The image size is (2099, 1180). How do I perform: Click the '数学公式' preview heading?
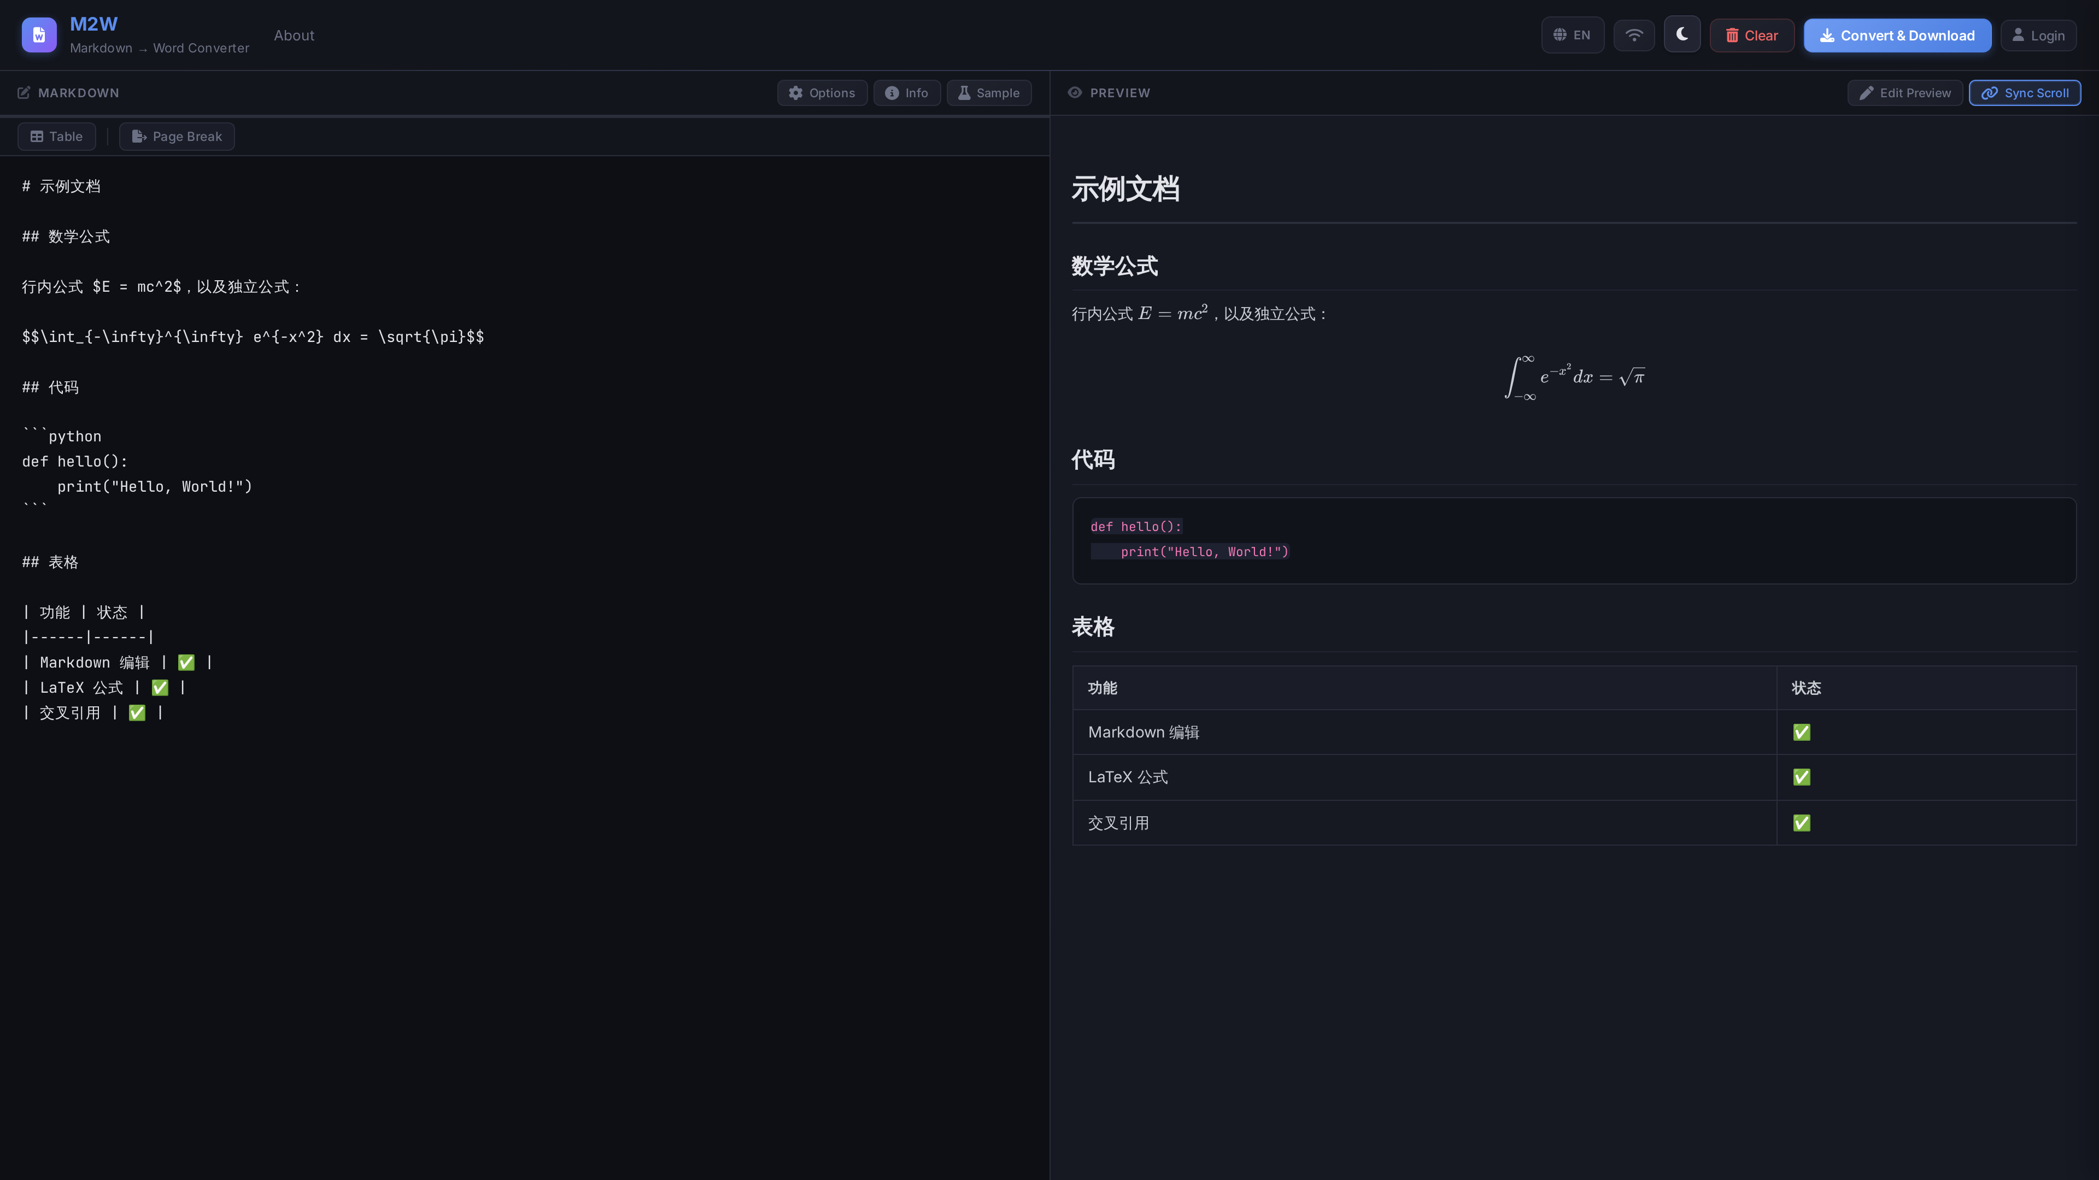pos(1115,266)
